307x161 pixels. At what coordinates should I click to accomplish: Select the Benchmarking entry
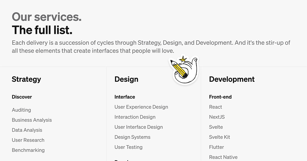[x=28, y=150]
